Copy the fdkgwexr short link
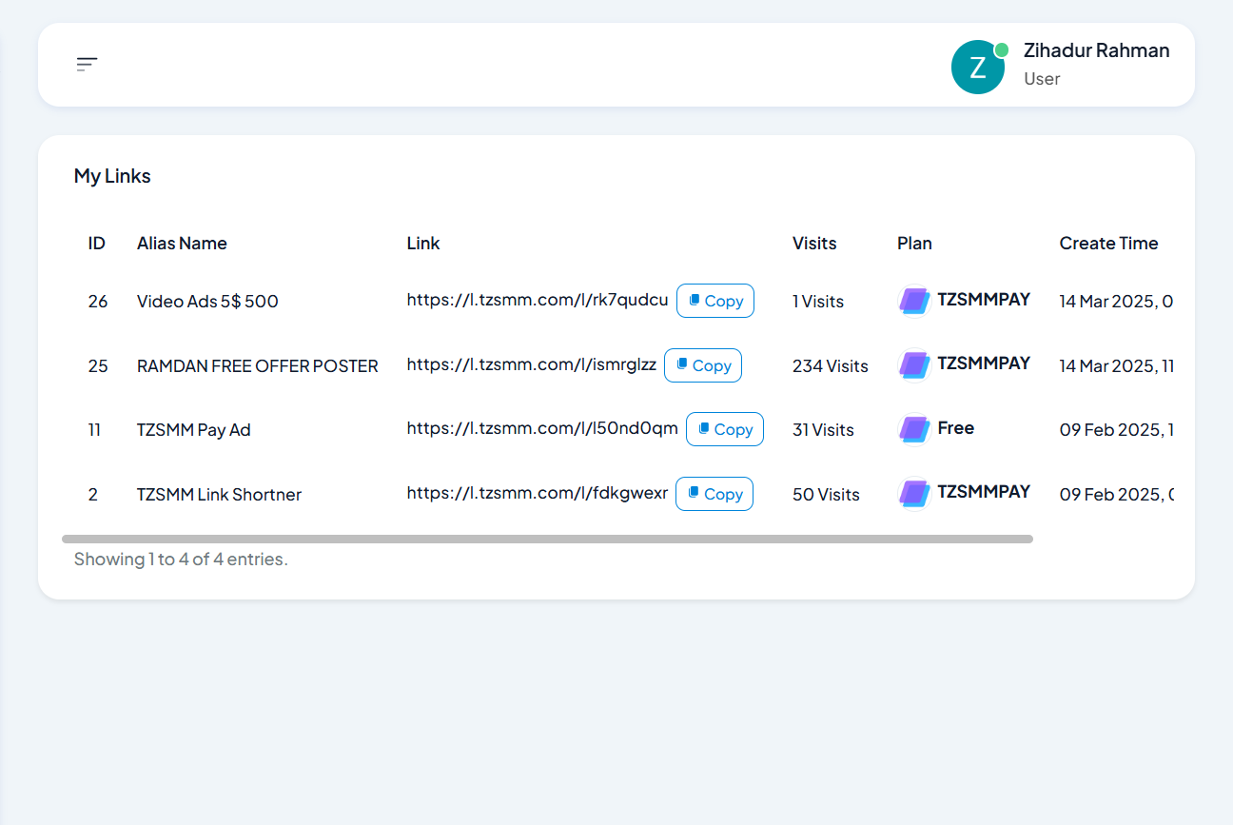This screenshot has height=825, width=1233. [714, 493]
